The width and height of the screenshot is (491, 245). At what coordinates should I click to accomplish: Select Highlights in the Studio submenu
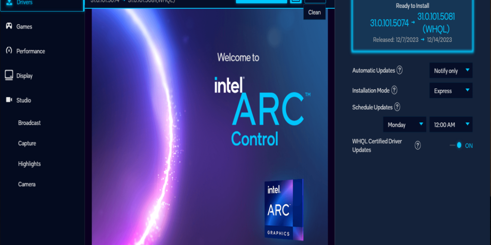29,164
